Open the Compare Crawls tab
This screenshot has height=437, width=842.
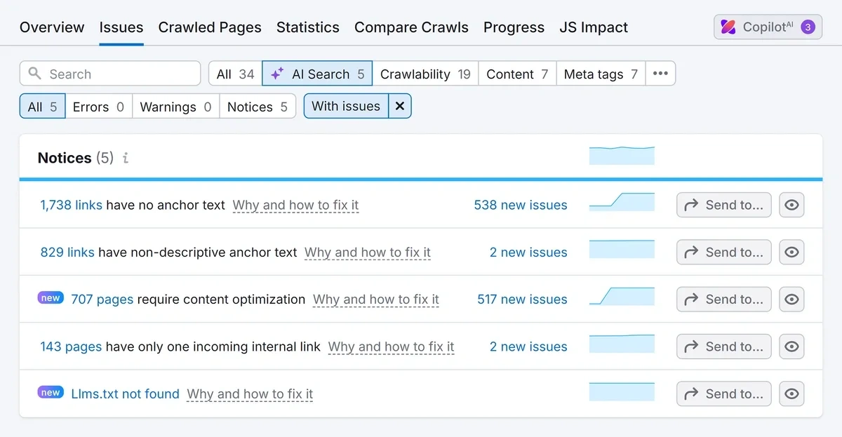click(411, 27)
